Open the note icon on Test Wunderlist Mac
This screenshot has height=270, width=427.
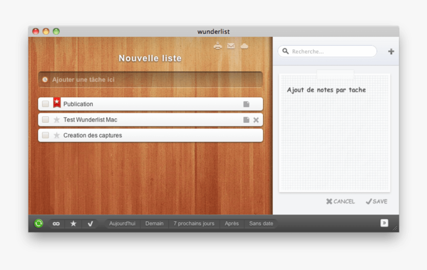tap(246, 120)
